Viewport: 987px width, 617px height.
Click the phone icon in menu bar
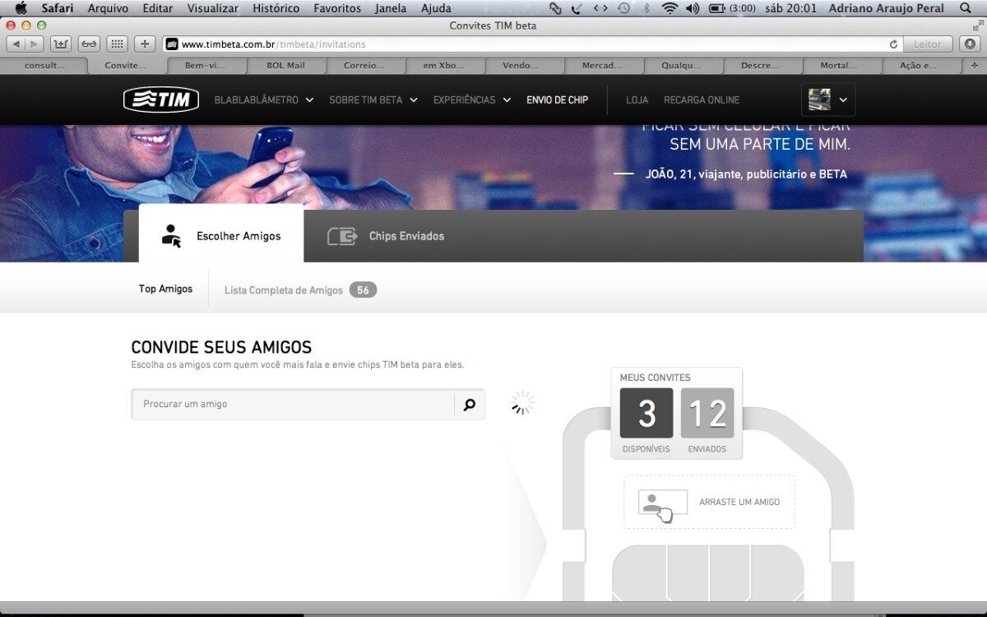[x=577, y=8]
